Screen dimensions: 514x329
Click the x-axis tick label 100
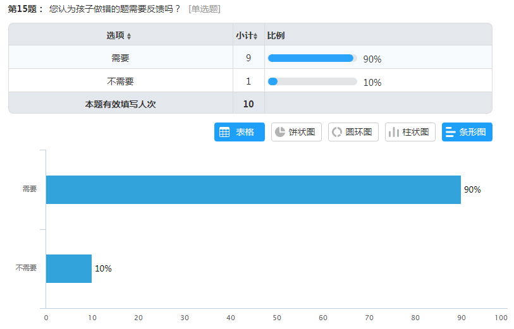point(501,318)
